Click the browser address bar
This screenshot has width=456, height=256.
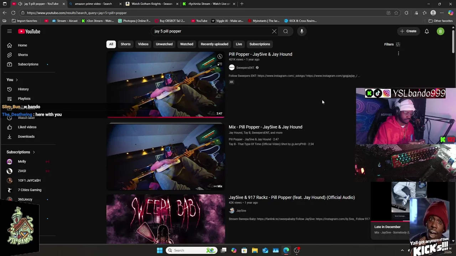(x=203, y=13)
